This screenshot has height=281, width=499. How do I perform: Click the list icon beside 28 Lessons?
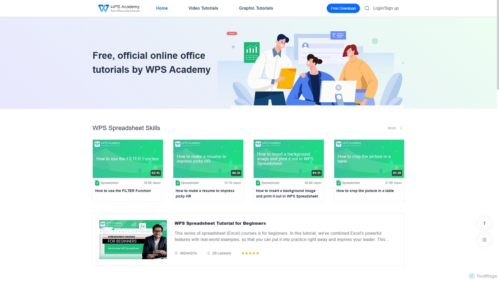209,253
